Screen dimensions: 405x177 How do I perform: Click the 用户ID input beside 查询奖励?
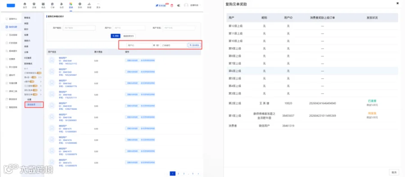139,45
